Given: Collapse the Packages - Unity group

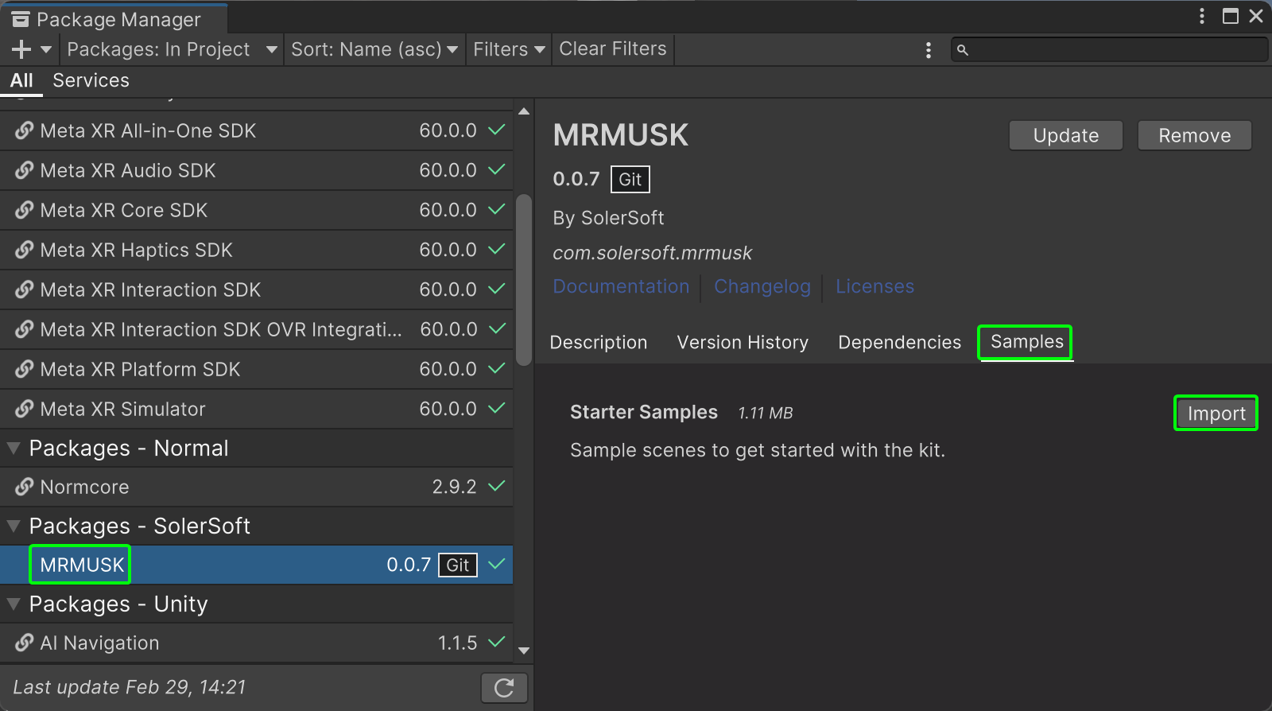Looking at the screenshot, I should coord(14,604).
